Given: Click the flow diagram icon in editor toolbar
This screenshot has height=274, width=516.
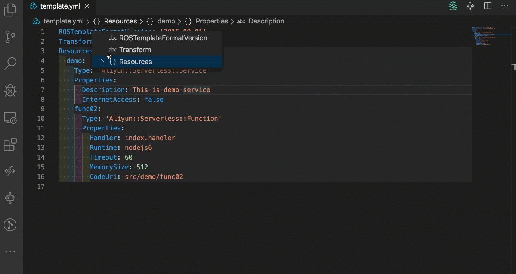Looking at the screenshot, I should click(x=470, y=6).
